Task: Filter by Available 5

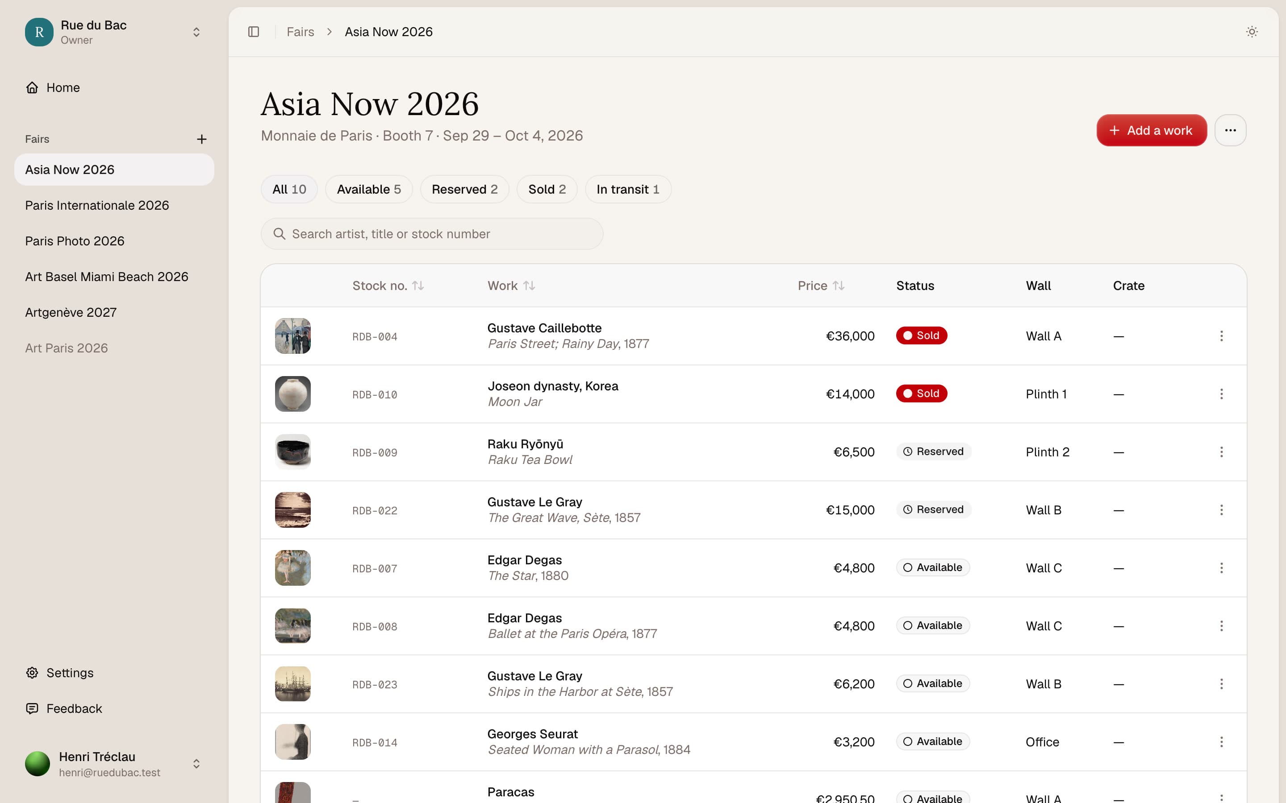Action: coord(369,189)
